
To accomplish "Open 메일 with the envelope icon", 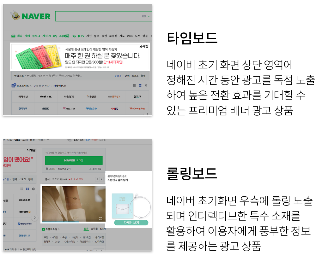I will point(17,36).
